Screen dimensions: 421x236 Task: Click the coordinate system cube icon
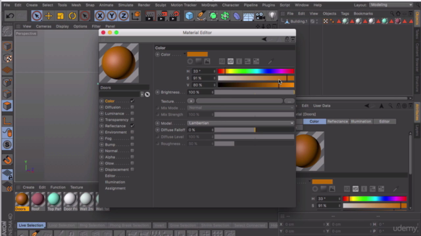(136, 16)
